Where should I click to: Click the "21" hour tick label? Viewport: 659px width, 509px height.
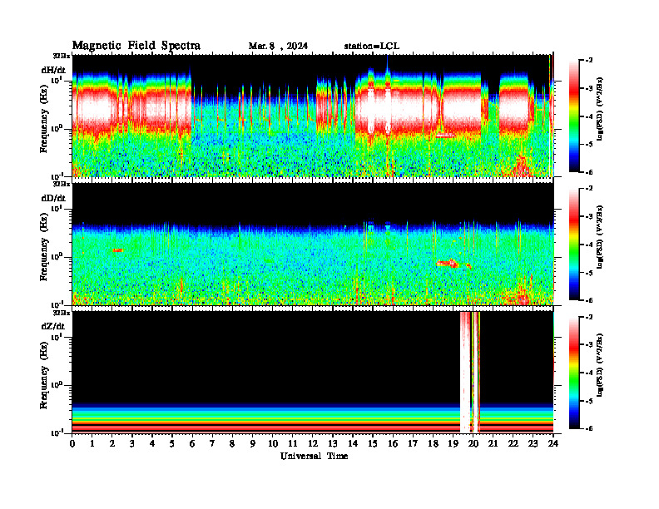(493, 443)
